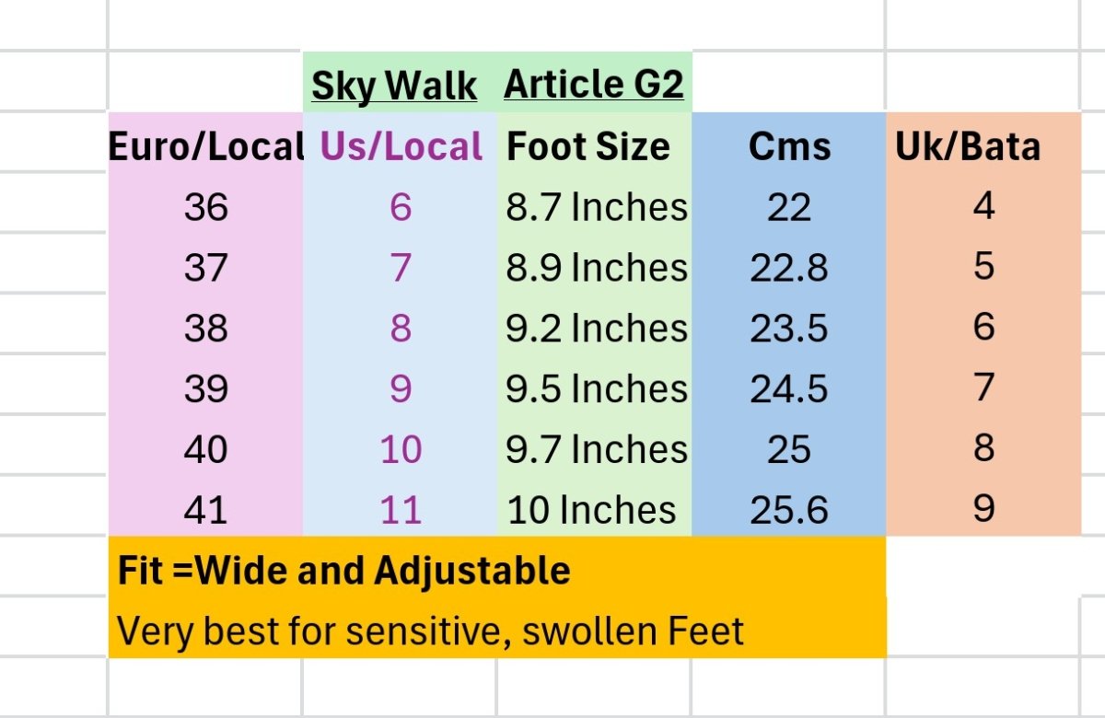The width and height of the screenshot is (1105, 718).
Task: Click the Euro size 38 cell
Action: point(205,329)
